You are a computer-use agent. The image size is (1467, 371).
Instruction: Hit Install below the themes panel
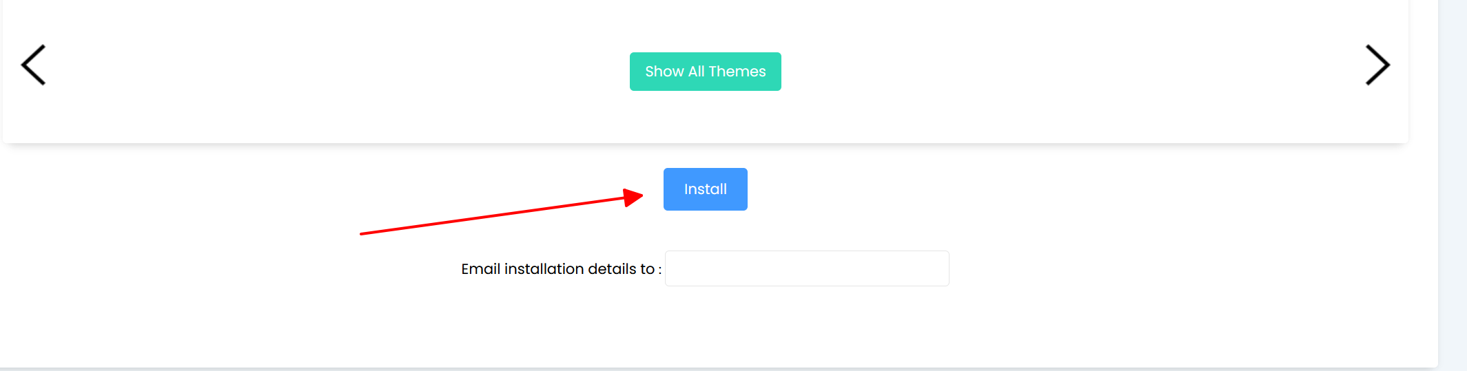point(705,189)
